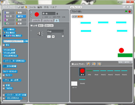
Task: Switch to small stage view mode
Action: coord(124,7)
